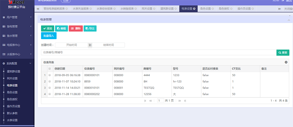Click the 开始时间 date field
293x127 pixels.
pyautogui.click(x=71, y=45)
